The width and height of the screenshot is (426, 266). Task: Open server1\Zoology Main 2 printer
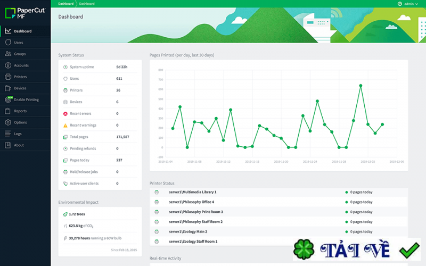tap(188, 232)
